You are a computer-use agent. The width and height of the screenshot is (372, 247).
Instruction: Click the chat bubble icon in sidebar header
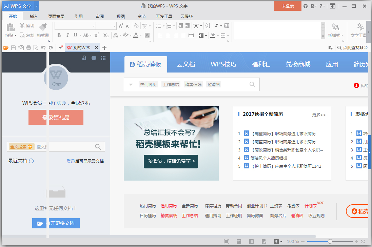94,58
